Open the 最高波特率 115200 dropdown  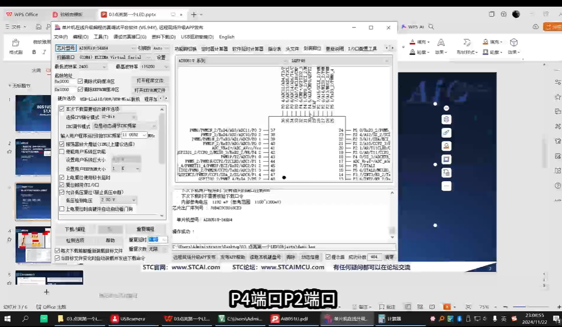[166, 66]
